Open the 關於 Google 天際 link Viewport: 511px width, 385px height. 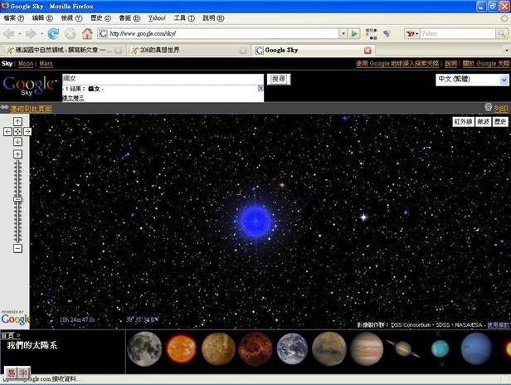coord(486,64)
